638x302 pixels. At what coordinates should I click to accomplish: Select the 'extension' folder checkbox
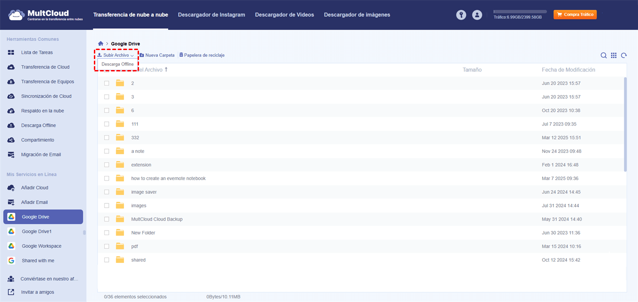pyautogui.click(x=107, y=165)
